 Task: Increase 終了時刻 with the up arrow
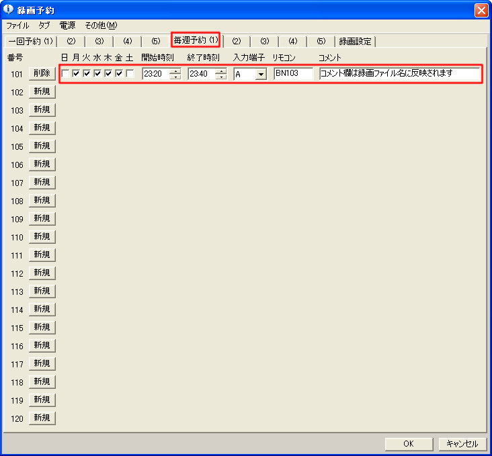point(221,71)
